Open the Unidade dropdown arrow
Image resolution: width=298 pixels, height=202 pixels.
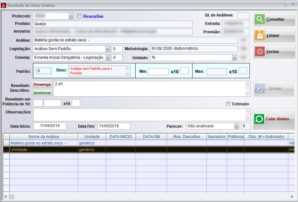(x=234, y=58)
